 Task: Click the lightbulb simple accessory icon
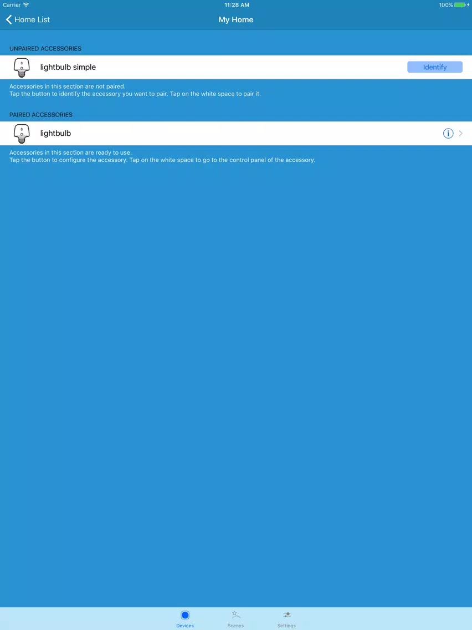22,68
